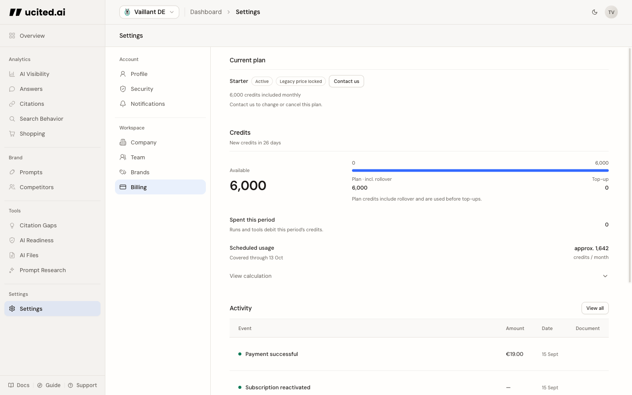
Task: Open Support link in footer
Action: coord(83,385)
